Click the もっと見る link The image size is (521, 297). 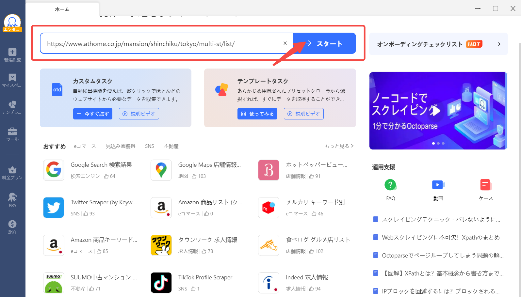click(x=339, y=146)
